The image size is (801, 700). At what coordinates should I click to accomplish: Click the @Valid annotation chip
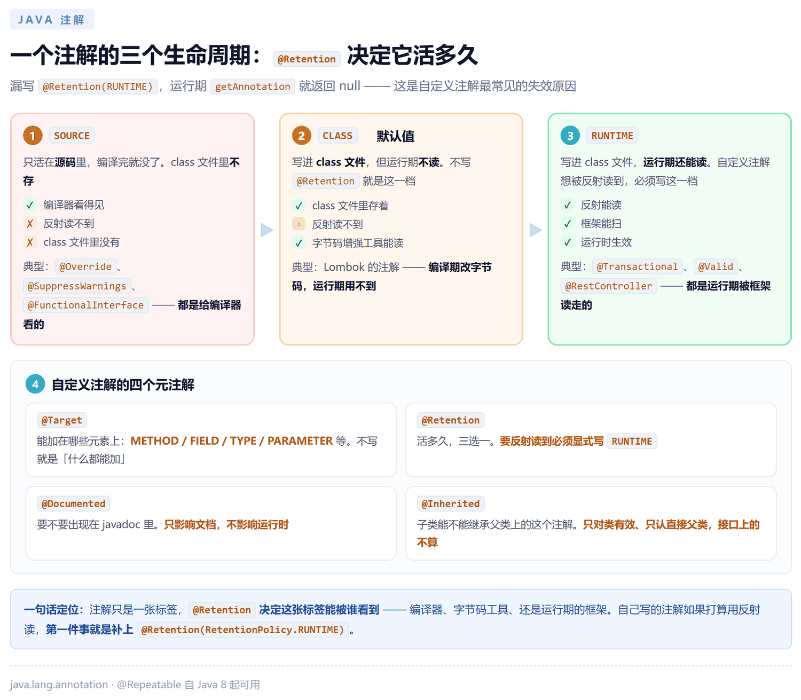point(716,266)
